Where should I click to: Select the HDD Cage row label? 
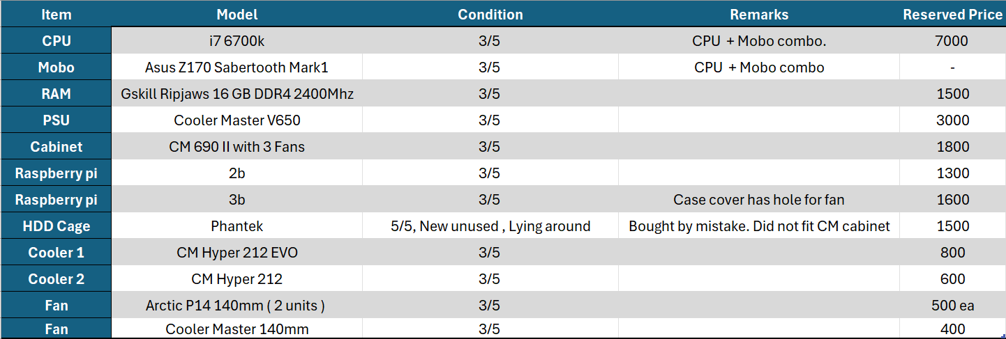point(56,226)
